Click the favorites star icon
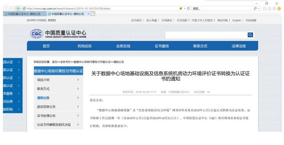Screen dimensions: 284x145 coord(270,8)
